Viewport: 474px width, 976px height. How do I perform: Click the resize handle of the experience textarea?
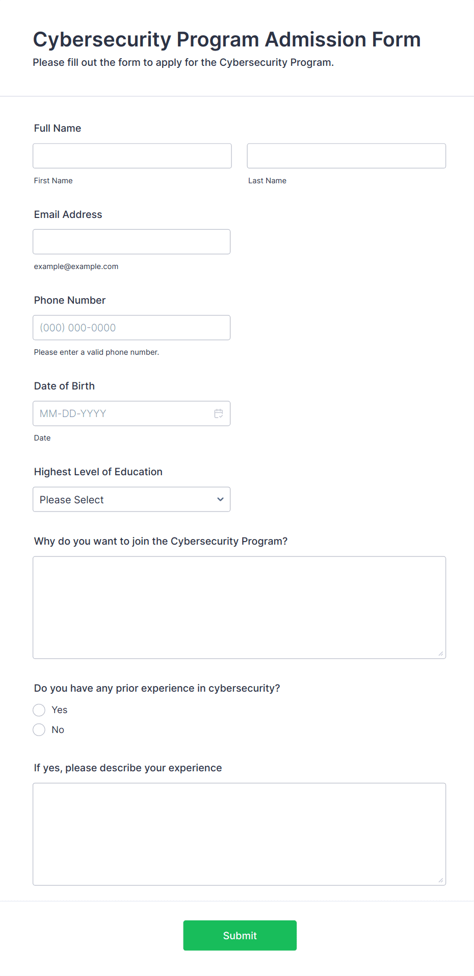pos(440,878)
